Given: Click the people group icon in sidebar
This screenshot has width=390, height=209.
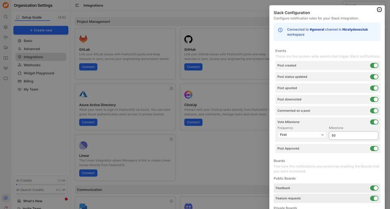Looking at the screenshot, I should click(x=6, y=68).
